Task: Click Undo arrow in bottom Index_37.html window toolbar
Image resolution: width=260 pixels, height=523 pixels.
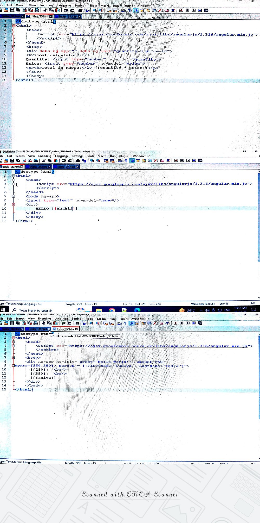Action: point(63,323)
